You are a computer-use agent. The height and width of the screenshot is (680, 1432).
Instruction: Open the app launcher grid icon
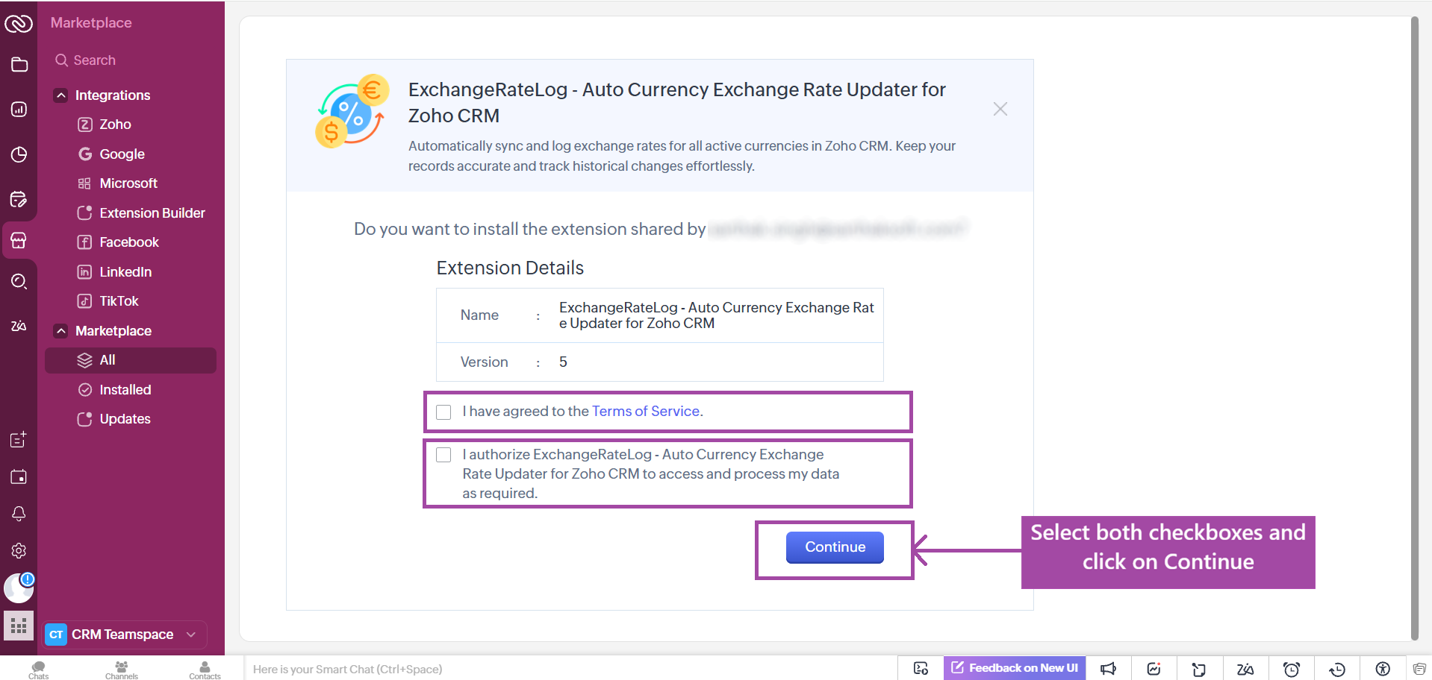click(x=19, y=626)
